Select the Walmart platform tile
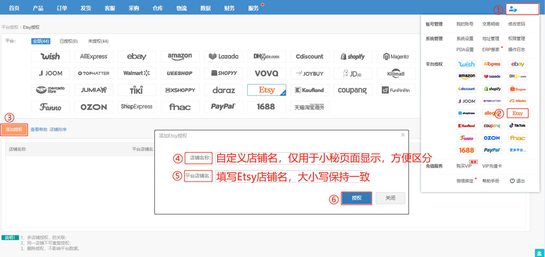The height and width of the screenshot is (257, 545). [137, 73]
